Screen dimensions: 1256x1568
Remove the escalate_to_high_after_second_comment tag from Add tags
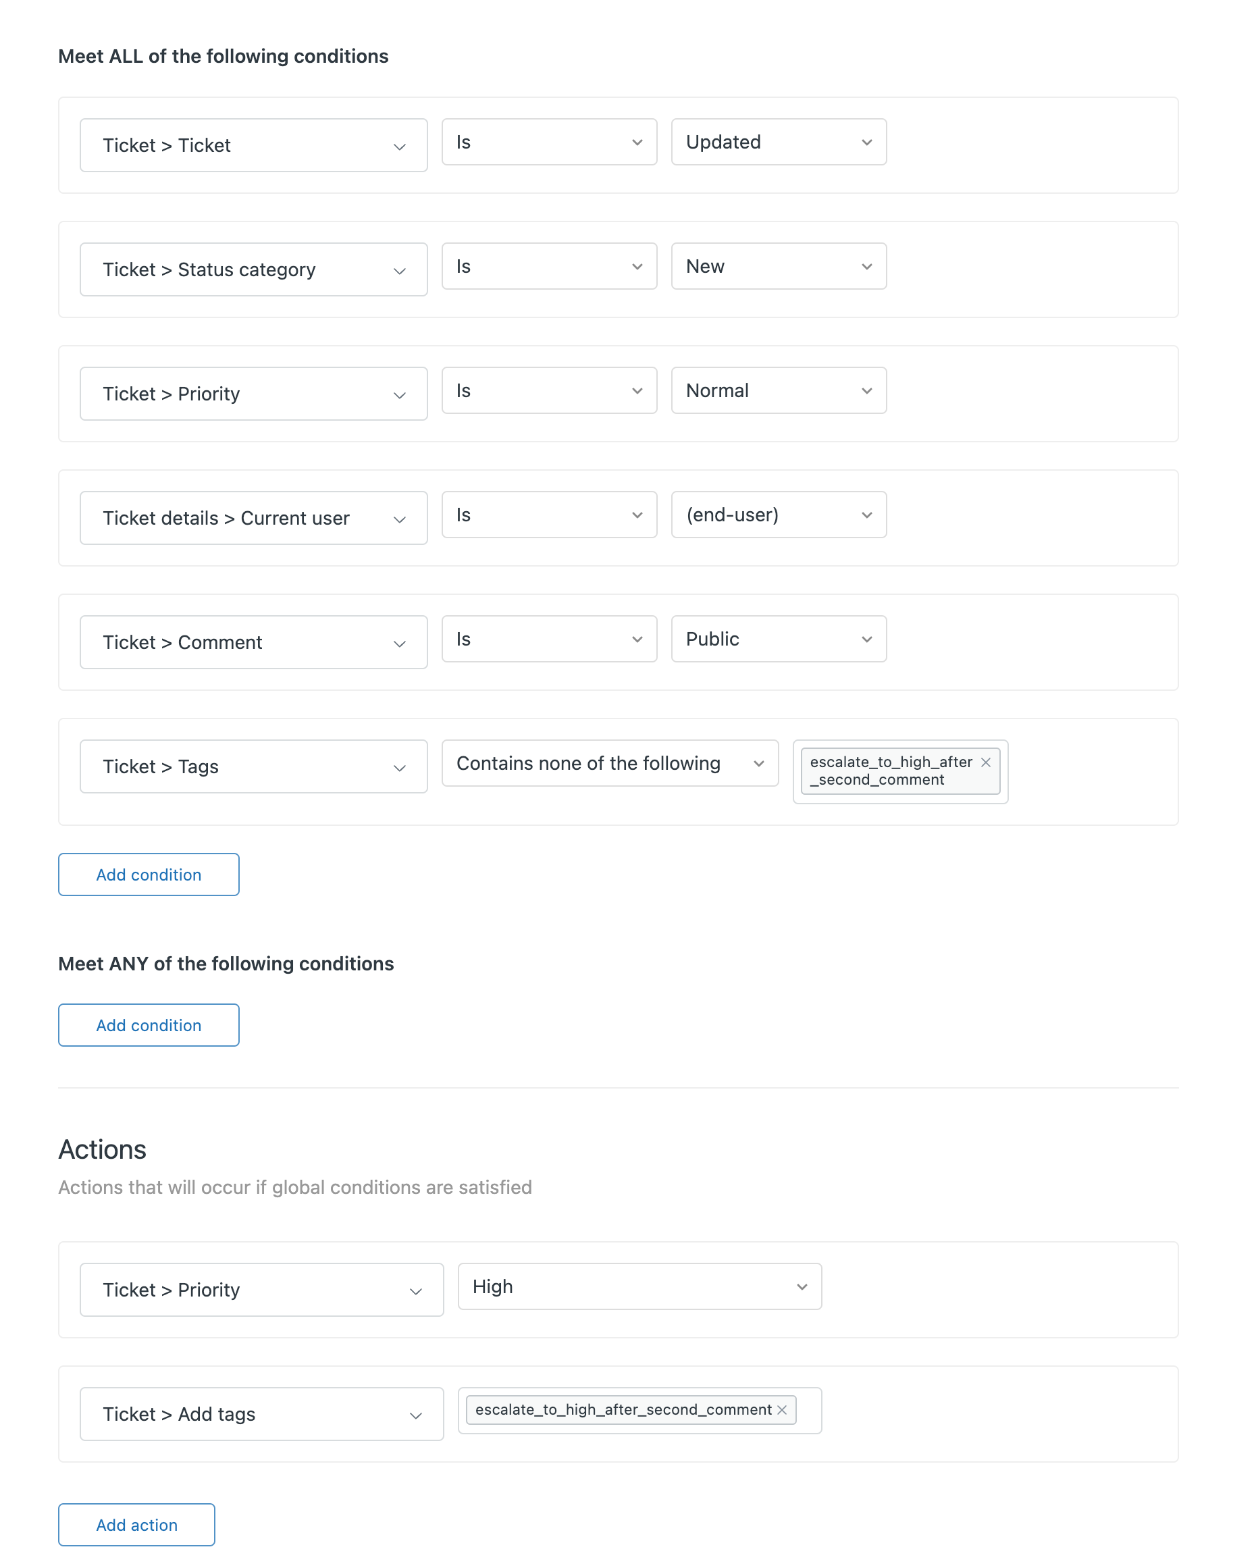click(781, 1409)
